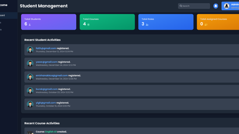Open the fatih@gmail.com student link
239x134 pixels.
tap(46, 48)
